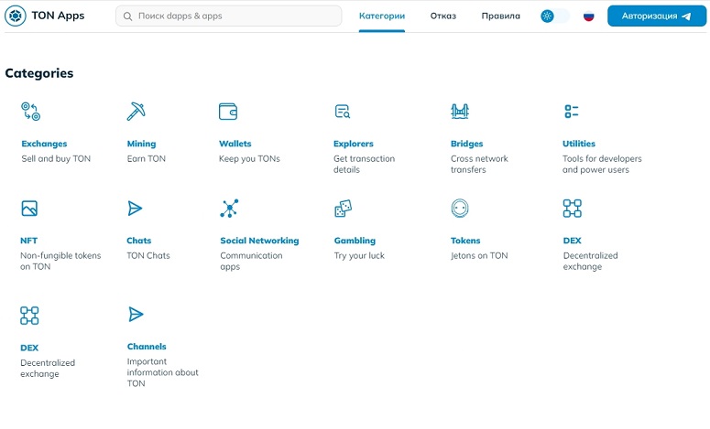Open the NFT link

click(x=28, y=241)
